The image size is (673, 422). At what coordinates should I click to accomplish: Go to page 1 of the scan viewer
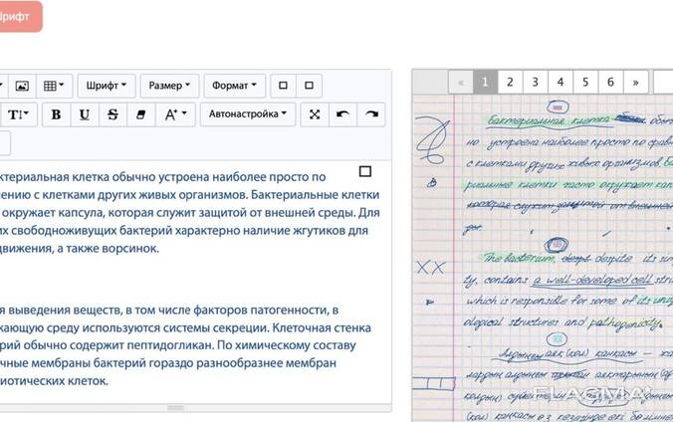click(x=485, y=82)
